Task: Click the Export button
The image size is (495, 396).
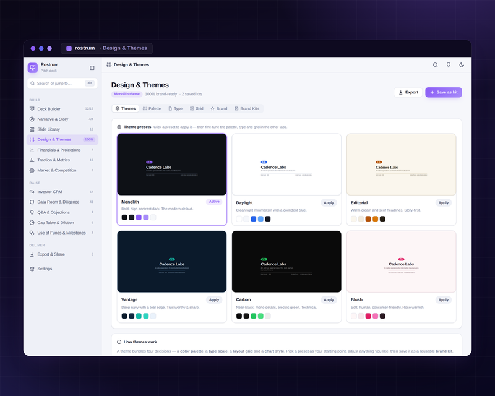Action: (x=408, y=92)
